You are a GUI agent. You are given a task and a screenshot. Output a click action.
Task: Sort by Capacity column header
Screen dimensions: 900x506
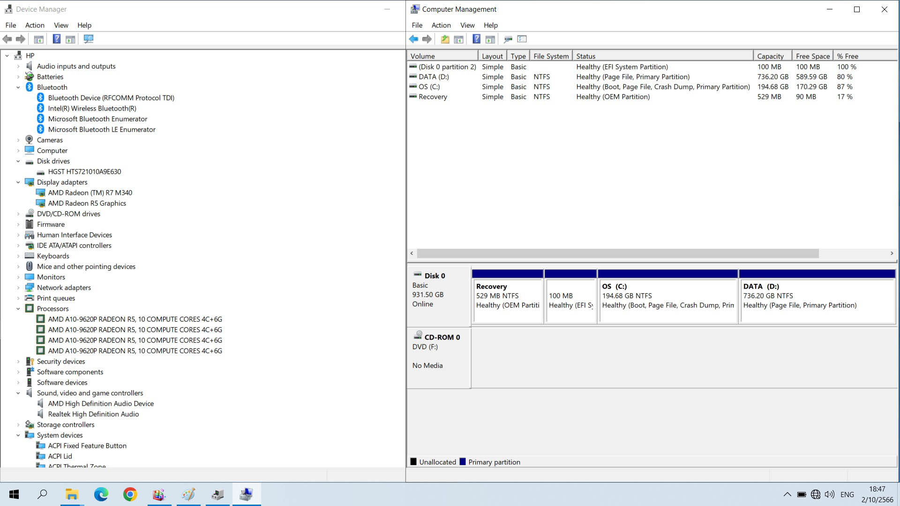(772, 56)
